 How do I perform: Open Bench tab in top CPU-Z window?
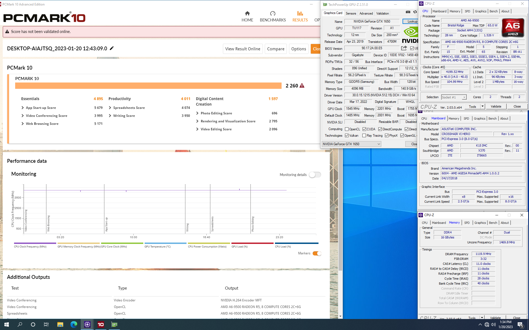click(x=493, y=11)
